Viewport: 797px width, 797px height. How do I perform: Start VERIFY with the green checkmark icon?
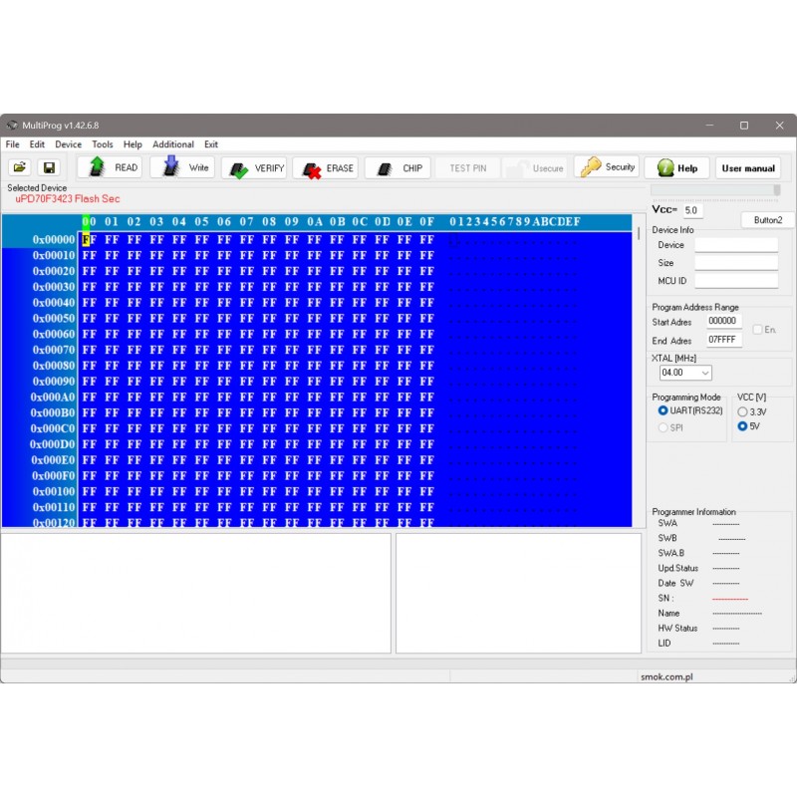tap(258, 168)
